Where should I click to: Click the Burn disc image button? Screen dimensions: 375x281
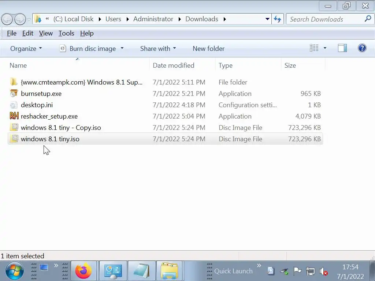click(x=88, y=48)
